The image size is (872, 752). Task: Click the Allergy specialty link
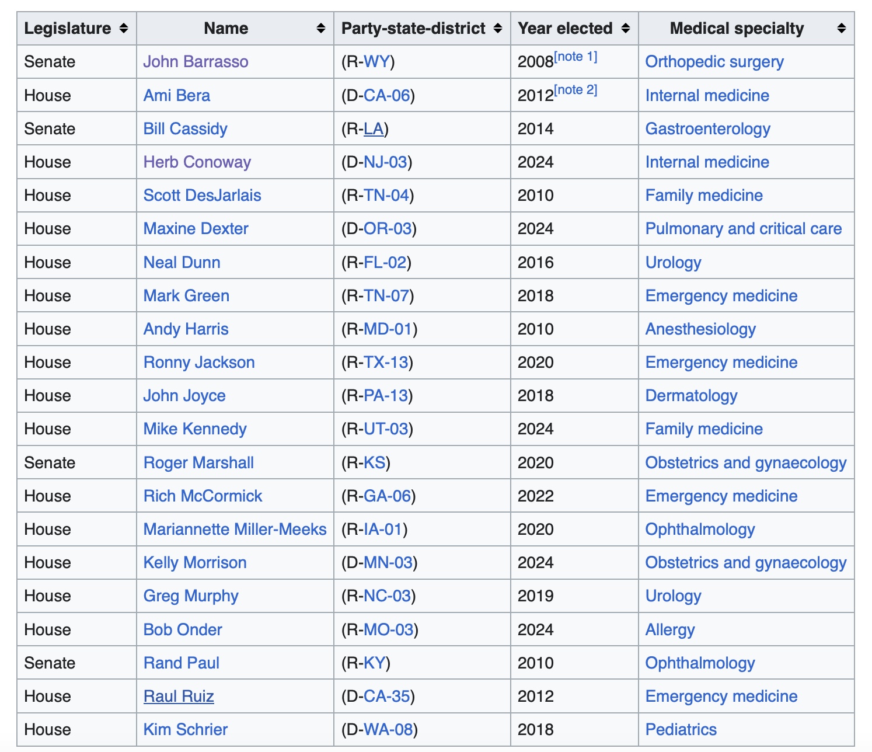pyautogui.click(x=669, y=630)
